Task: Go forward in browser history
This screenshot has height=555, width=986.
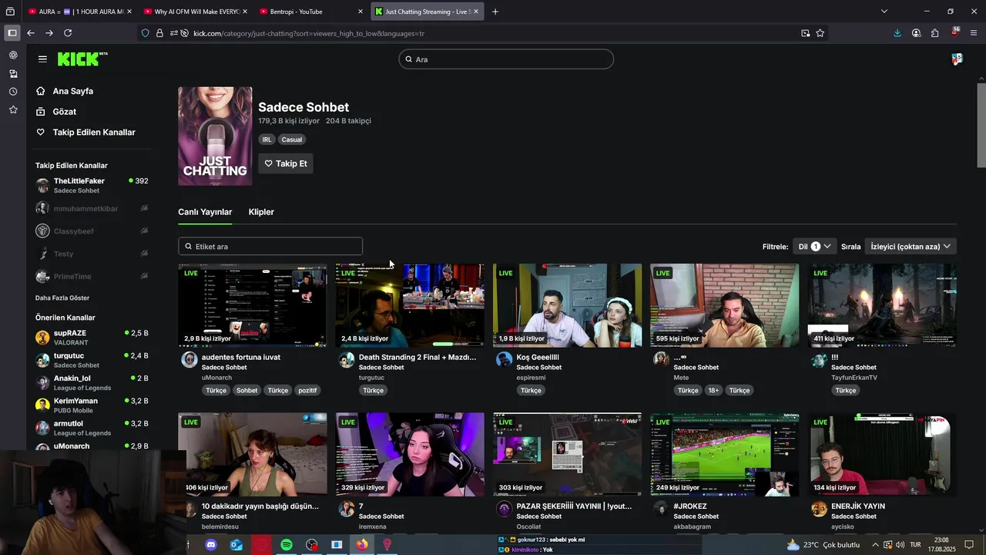Action: [49, 33]
